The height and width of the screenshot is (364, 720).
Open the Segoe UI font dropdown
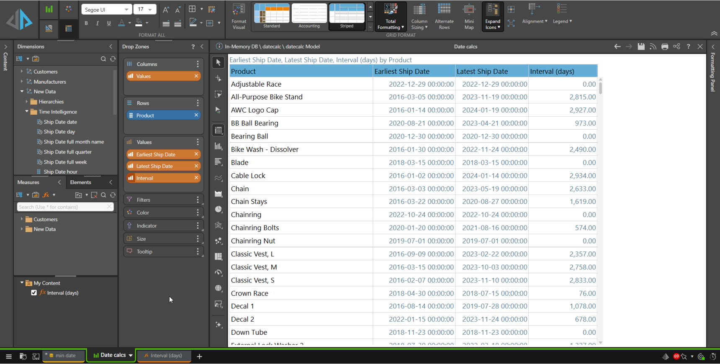(106, 9)
